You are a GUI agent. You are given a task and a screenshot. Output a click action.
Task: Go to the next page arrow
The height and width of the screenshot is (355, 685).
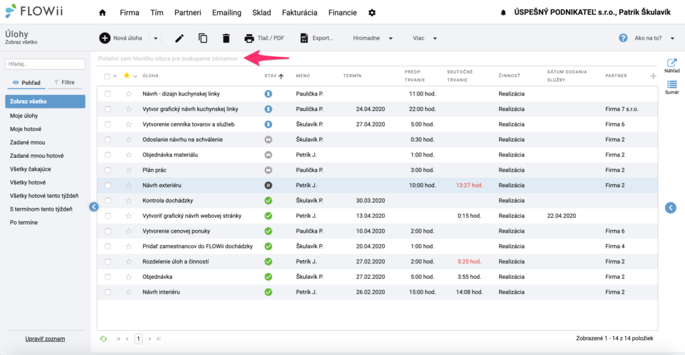point(150,339)
